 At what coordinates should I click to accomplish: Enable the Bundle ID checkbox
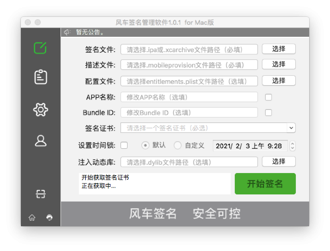tap(268, 113)
